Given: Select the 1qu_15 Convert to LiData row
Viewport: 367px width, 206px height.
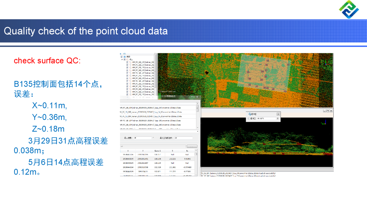Looking at the screenshot, I should pos(158,121).
